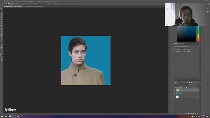210x118 pixels.
Task: Toggle visibility of the top portrait layer
Action: point(174,90)
